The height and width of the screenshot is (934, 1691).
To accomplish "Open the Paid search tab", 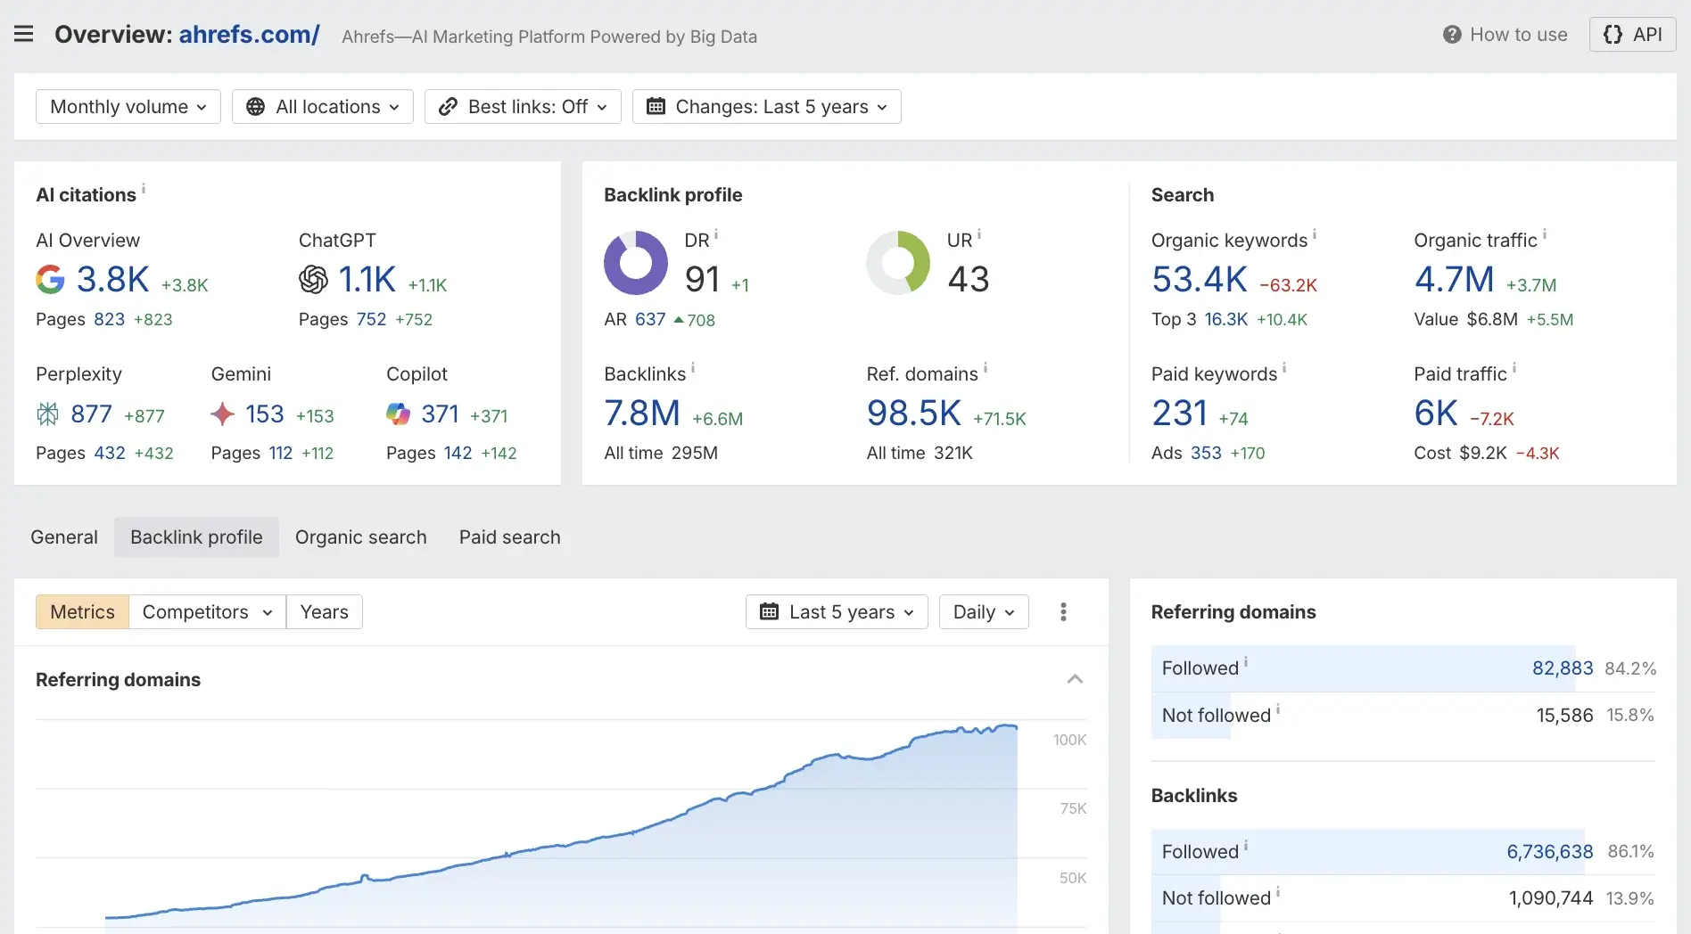I will (509, 537).
